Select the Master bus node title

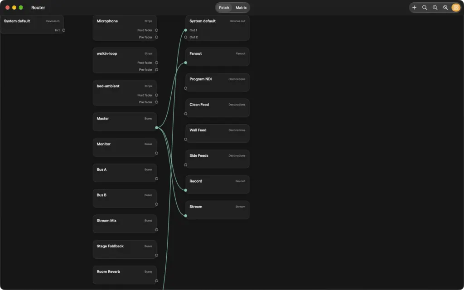[103, 118]
